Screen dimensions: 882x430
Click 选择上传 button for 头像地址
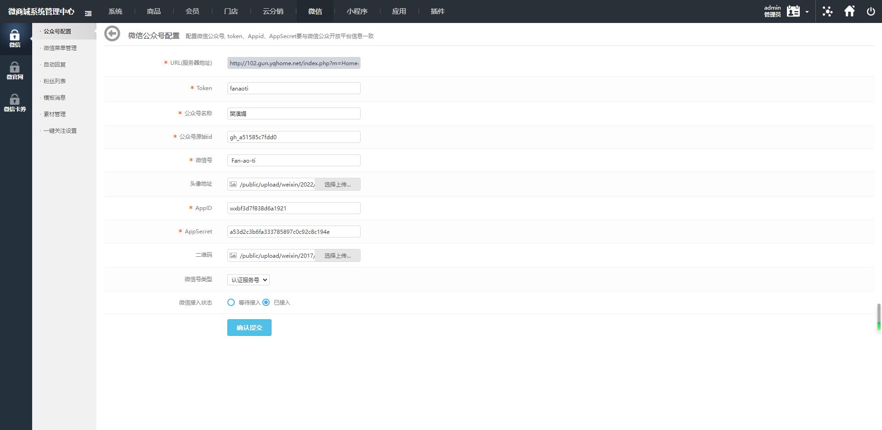(x=338, y=184)
